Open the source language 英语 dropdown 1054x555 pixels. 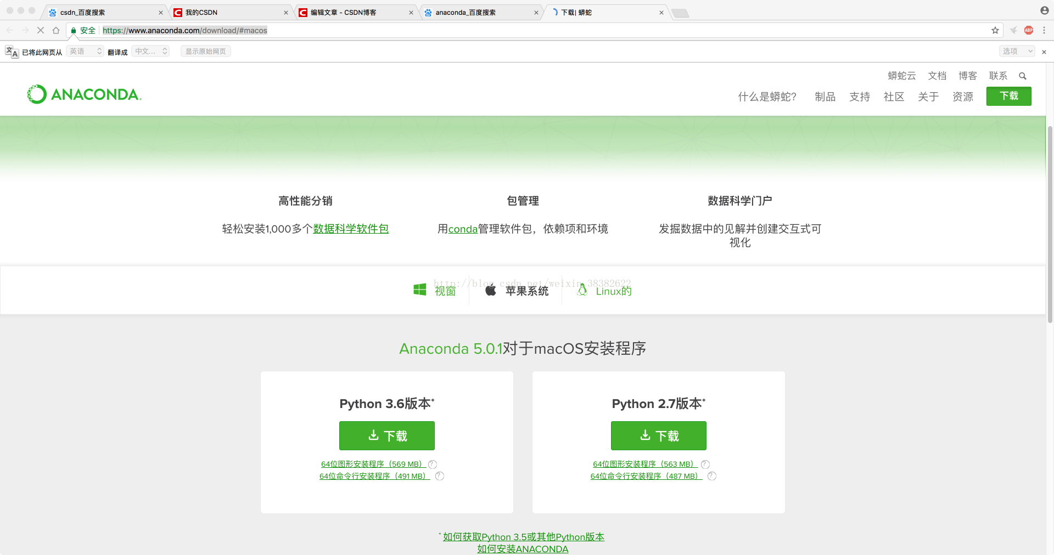point(85,51)
